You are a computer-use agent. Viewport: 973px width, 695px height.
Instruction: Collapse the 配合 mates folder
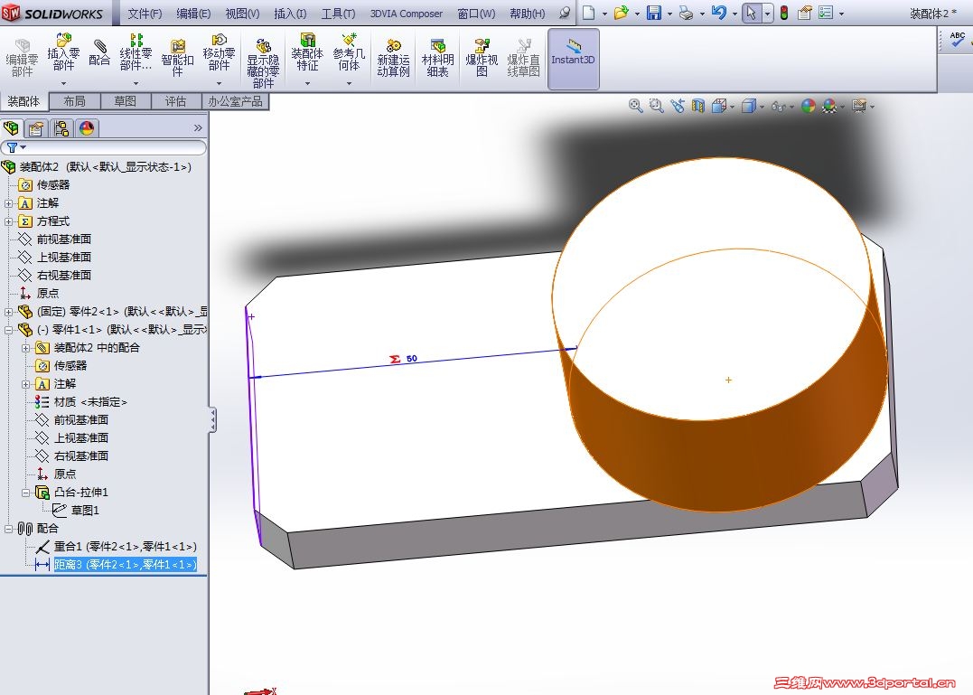[x=9, y=529]
